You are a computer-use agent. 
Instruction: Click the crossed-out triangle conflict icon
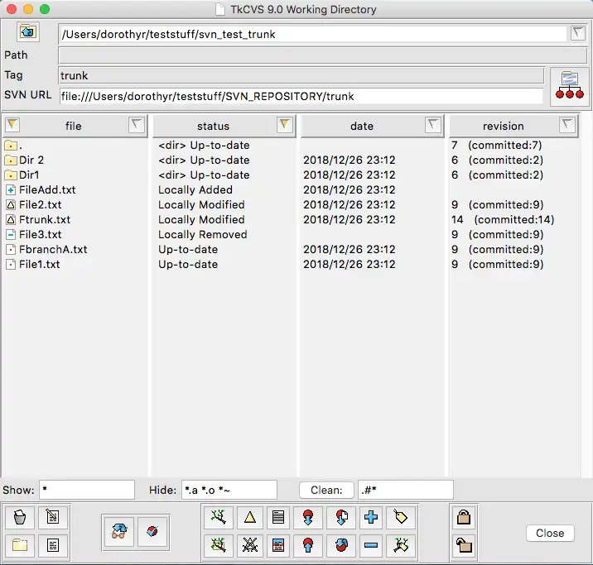tap(250, 545)
